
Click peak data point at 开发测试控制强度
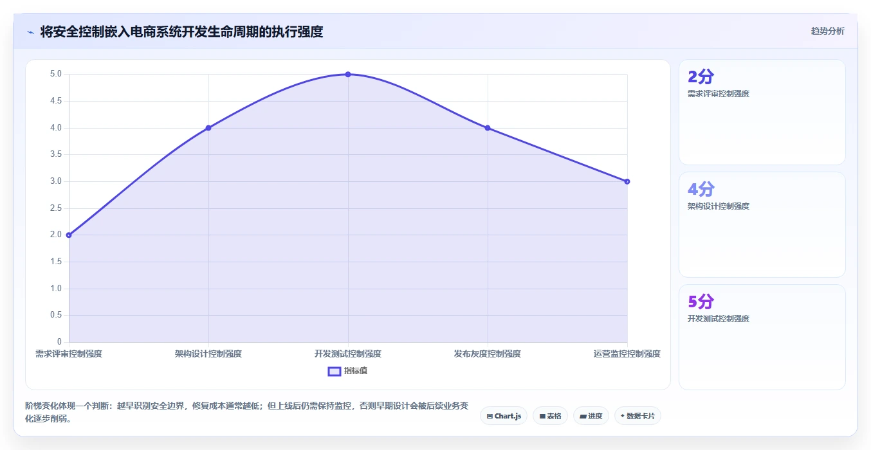[348, 74]
